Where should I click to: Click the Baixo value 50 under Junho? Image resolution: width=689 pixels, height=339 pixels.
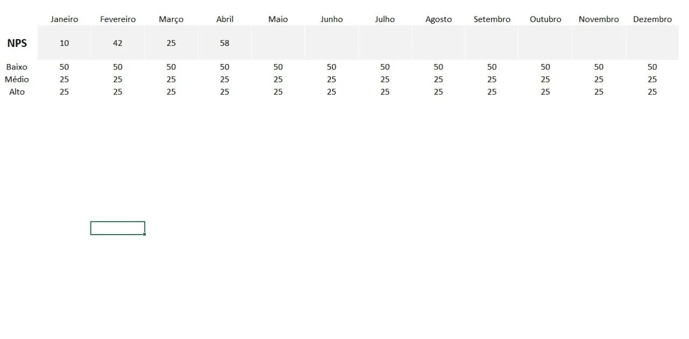(331, 67)
